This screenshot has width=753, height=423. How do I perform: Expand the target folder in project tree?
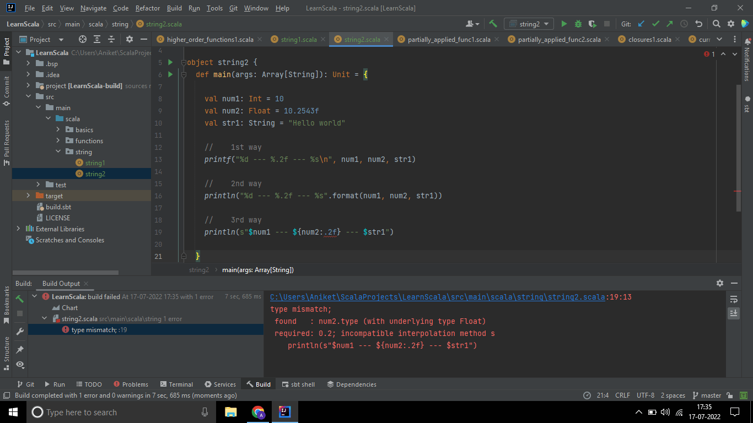coord(29,196)
